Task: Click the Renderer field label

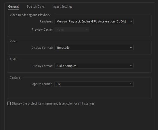Action: pos(46,21)
